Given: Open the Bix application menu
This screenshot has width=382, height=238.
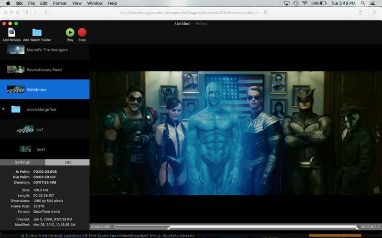Looking at the screenshot, I should (19, 3).
